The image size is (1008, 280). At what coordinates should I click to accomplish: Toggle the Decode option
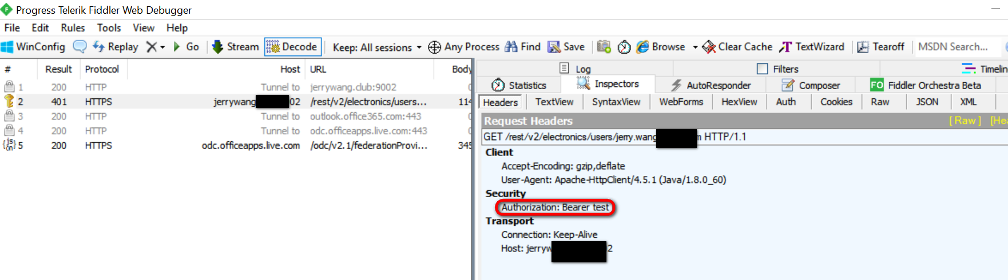(292, 47)
